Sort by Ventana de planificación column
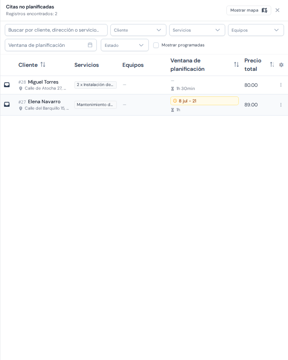The height and width of the screenshot is (360, 288). [236, 65]
